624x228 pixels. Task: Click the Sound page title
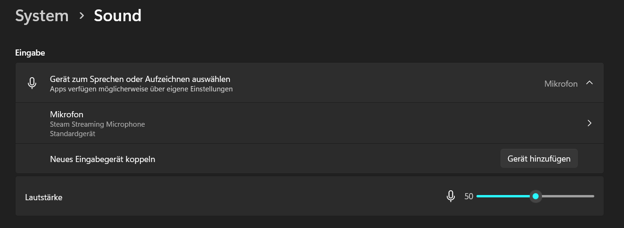click(117, 16)
